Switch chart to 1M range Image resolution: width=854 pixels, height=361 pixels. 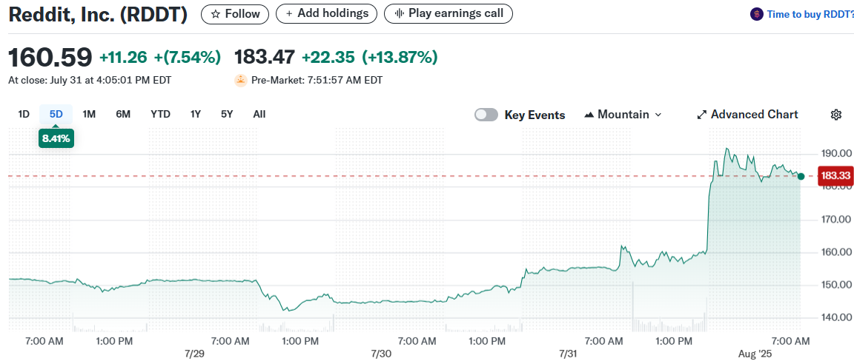point(89,114)
